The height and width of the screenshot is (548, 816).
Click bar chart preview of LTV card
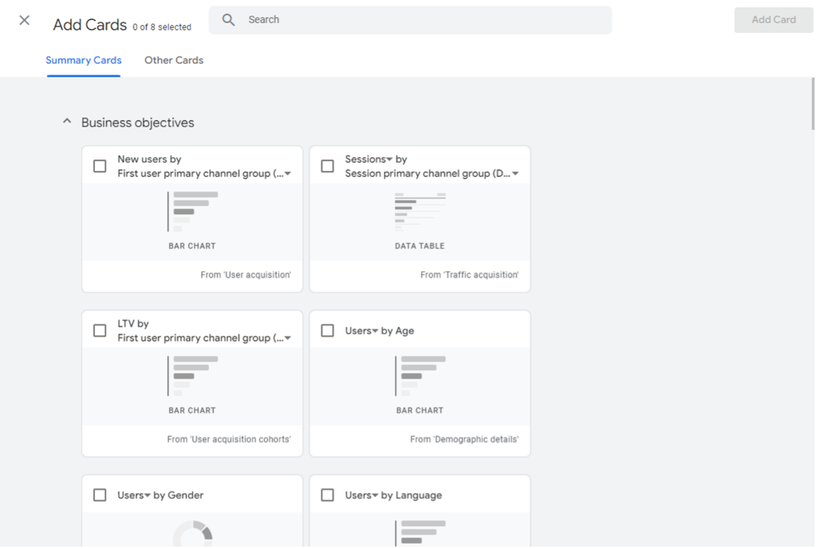[192, 376]
